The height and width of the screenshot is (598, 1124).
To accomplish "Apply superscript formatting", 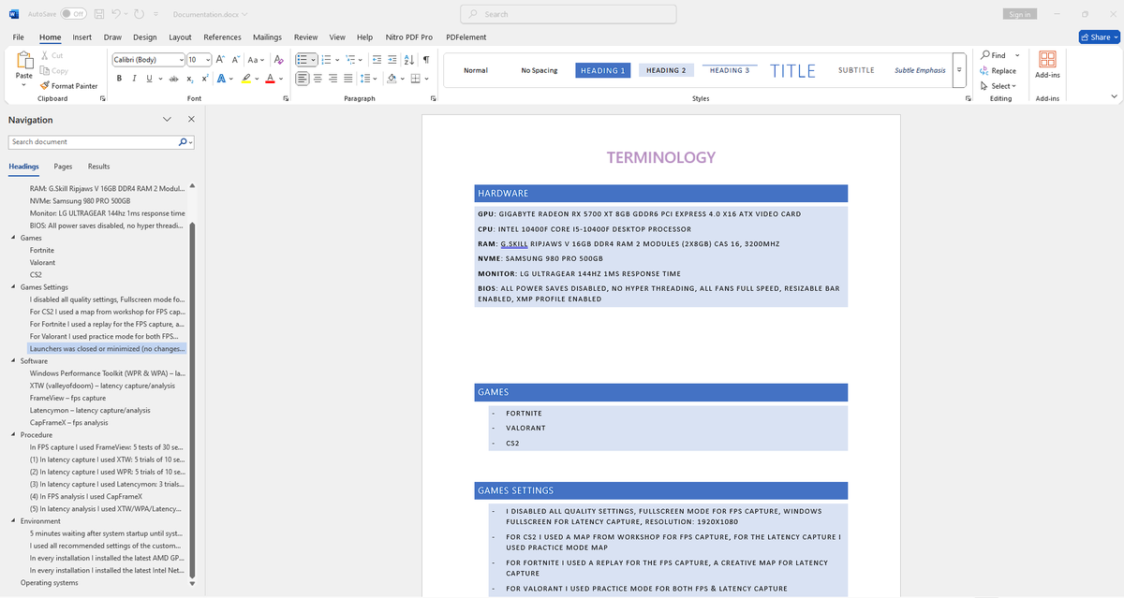I will coord(204,79).
